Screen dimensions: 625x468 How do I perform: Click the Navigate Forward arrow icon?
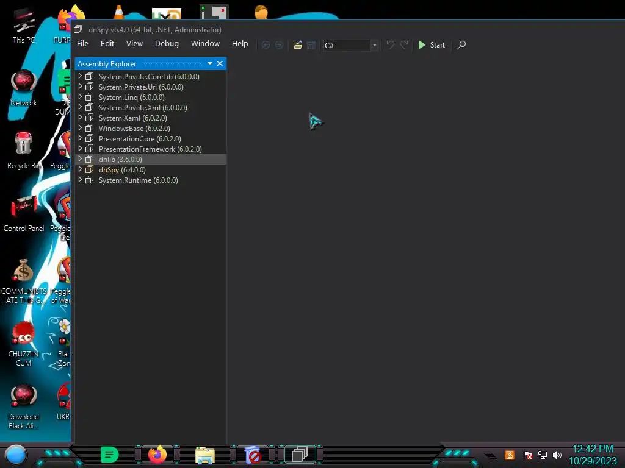point(279,45)
